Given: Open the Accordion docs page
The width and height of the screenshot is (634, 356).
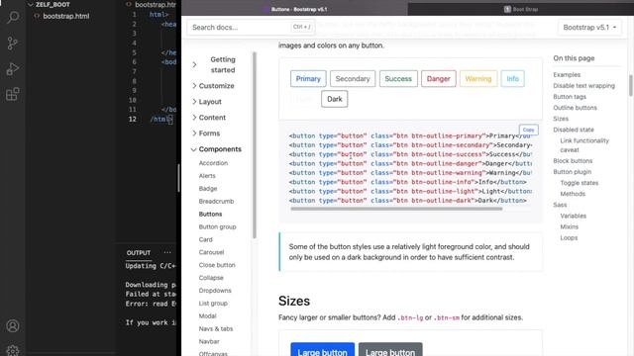Looking at the screenshot, I should click(213, 163).
